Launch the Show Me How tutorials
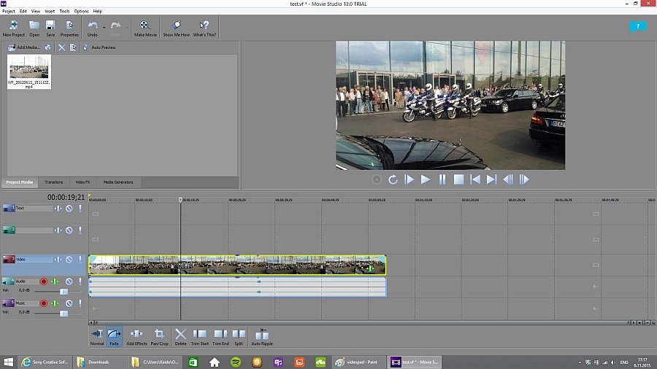Viewport: 657px width, 369px height. [177, 28]
